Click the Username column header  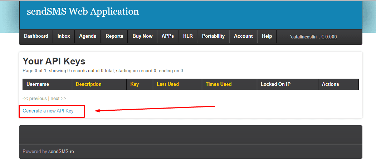tap(38, 84)
